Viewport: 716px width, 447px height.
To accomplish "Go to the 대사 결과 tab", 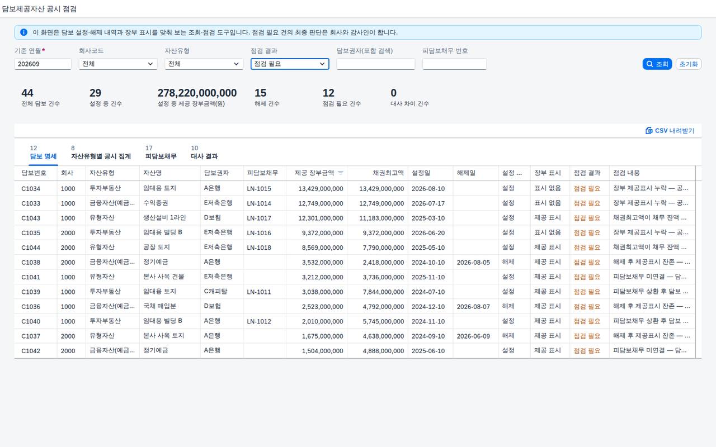I will (x=204, y=153).
